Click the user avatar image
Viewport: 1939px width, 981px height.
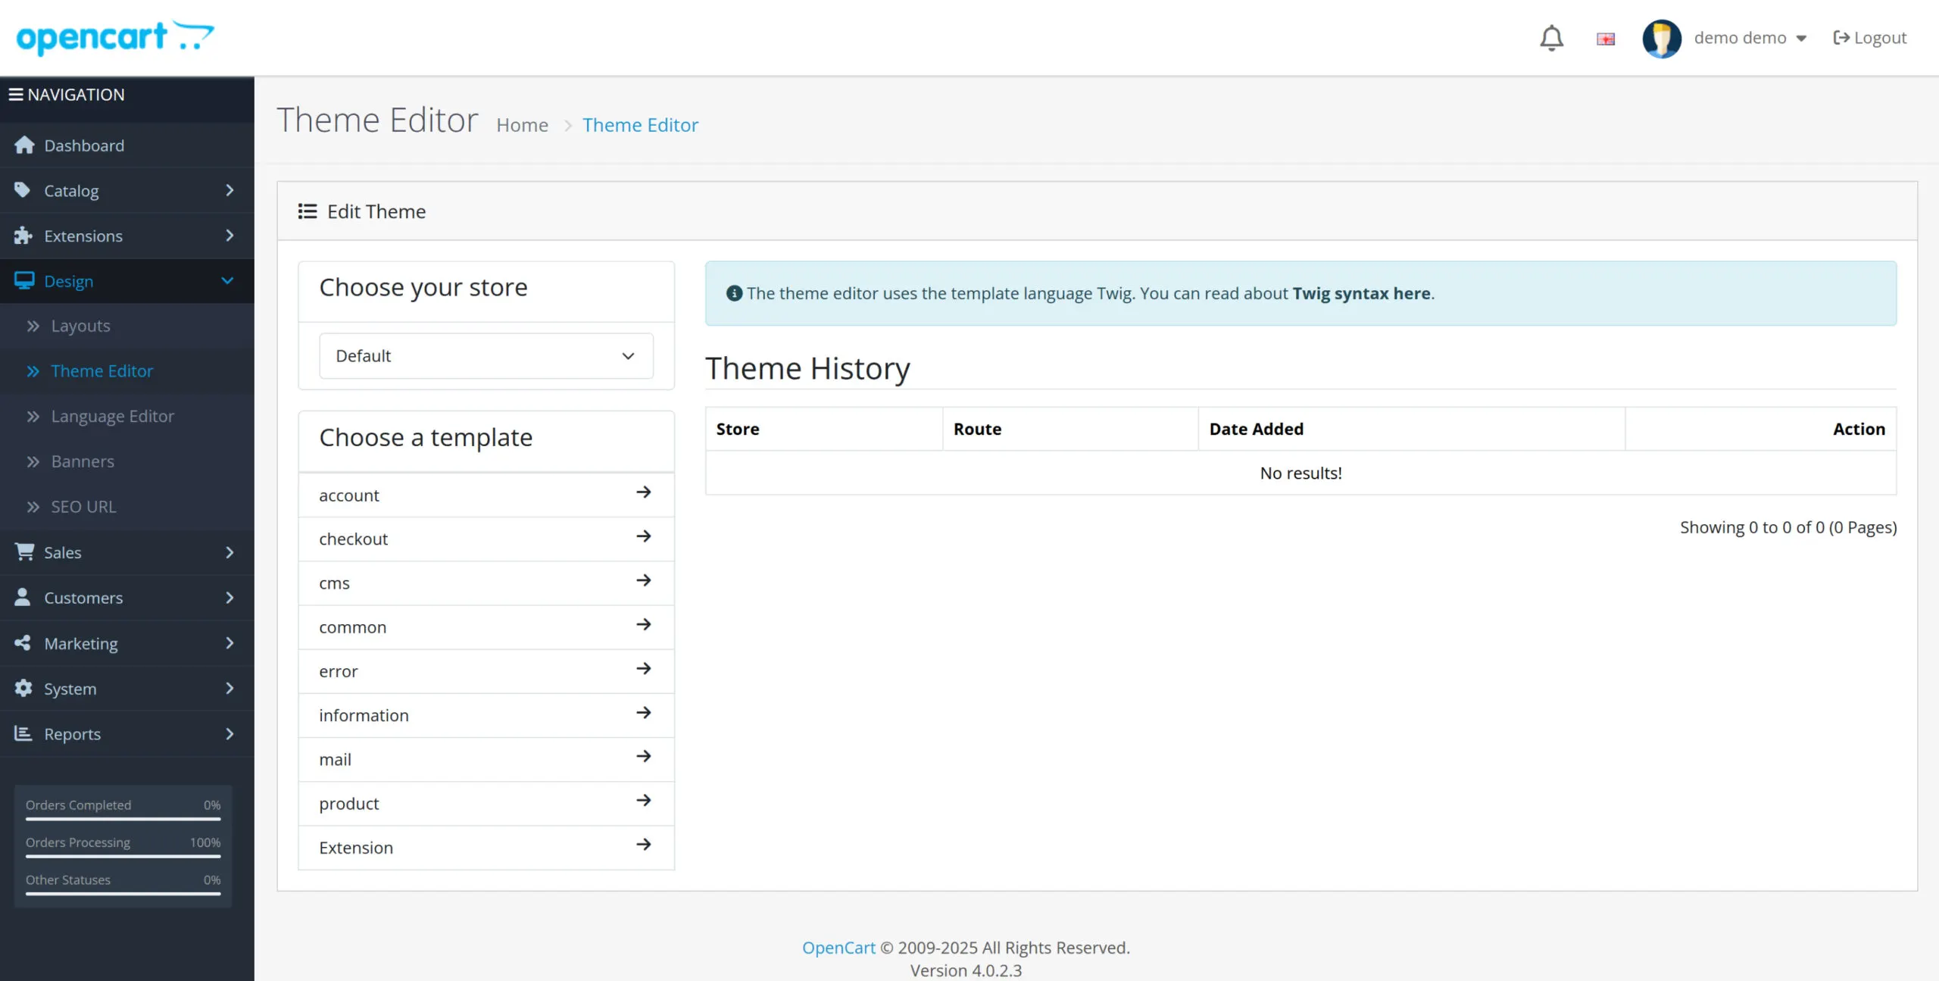click(1663, 39)
